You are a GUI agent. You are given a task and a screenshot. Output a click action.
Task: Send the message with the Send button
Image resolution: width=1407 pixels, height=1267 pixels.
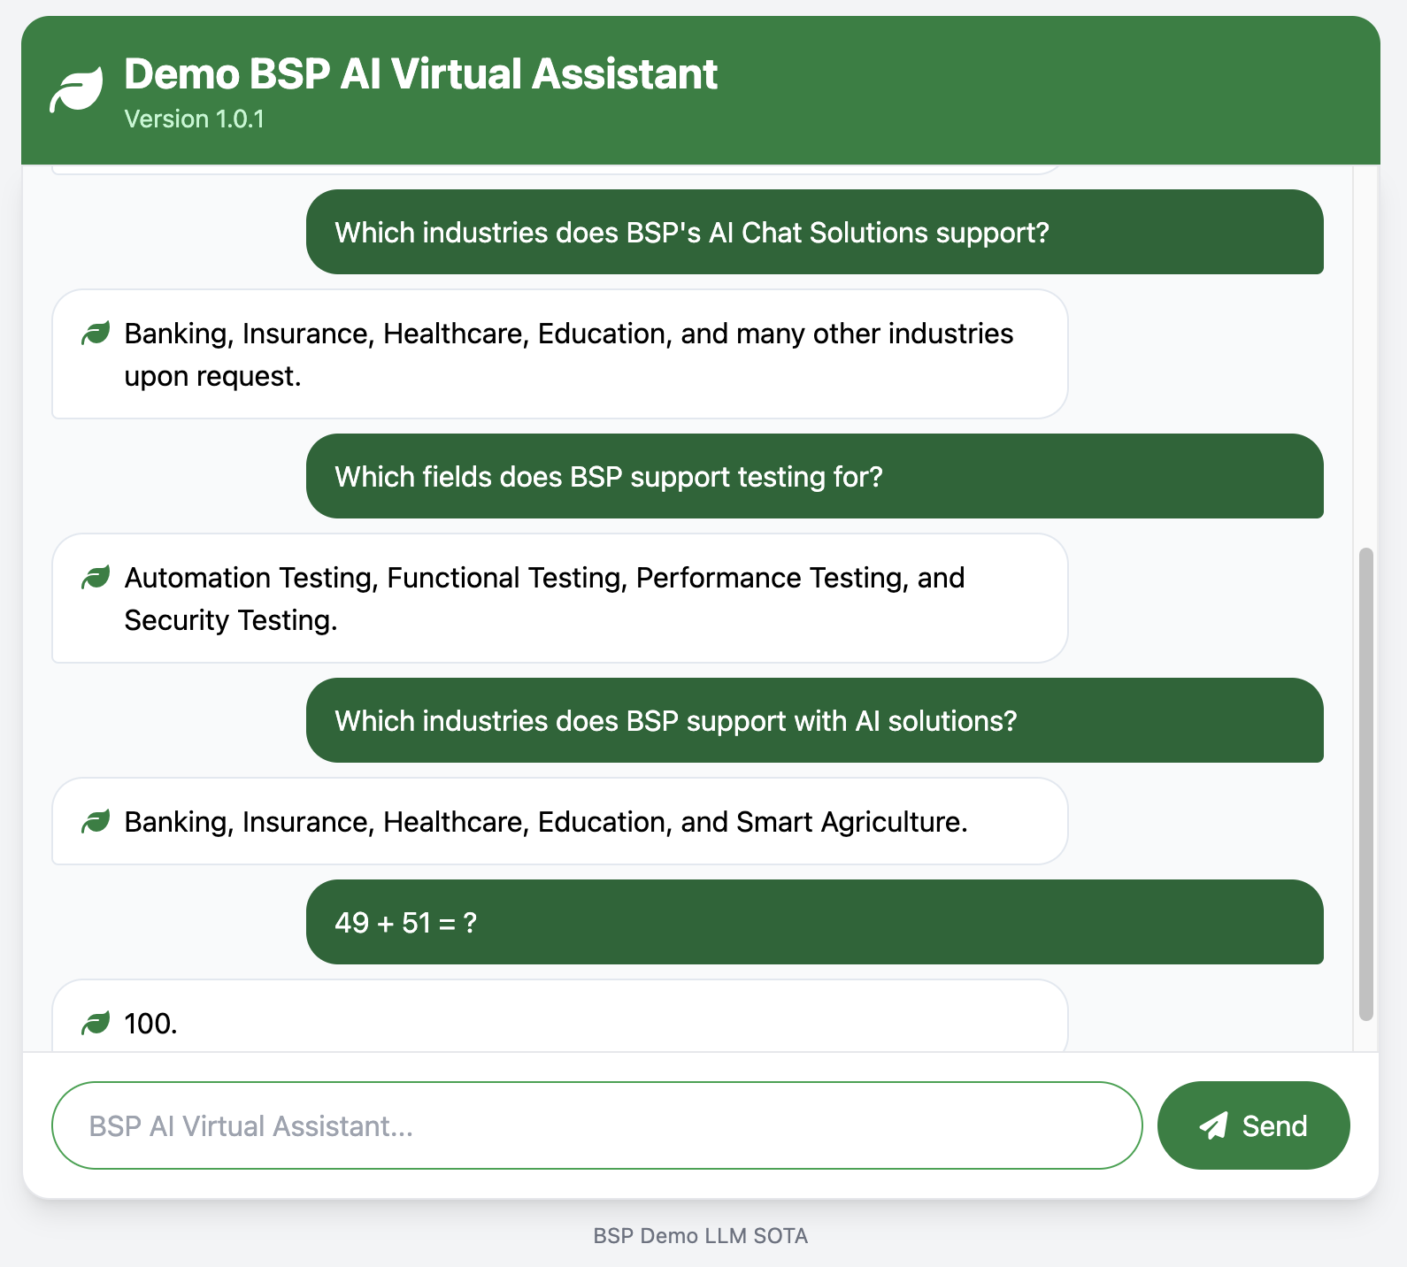tap(1253, 1125)
